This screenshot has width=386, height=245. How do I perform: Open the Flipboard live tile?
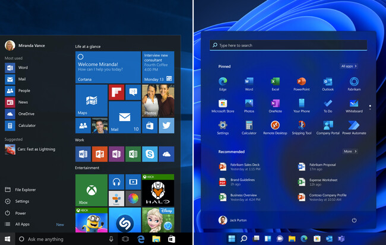click(x=116, y=92)
